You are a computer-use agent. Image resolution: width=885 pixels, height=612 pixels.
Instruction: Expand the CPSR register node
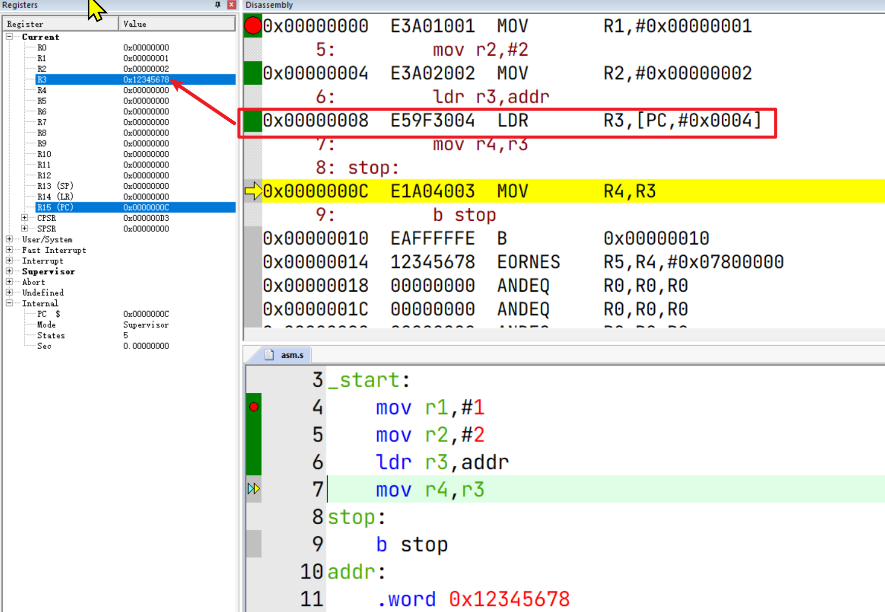click(24, 218)
